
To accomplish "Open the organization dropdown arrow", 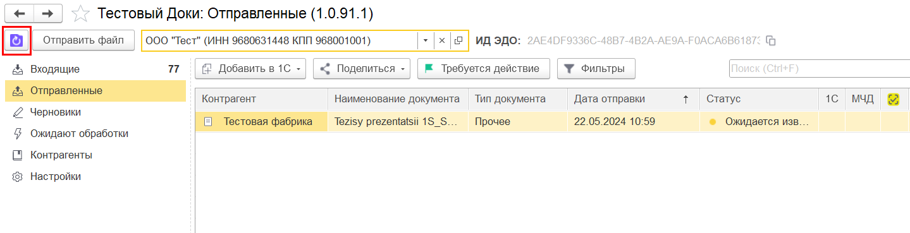I will (426, 40).
